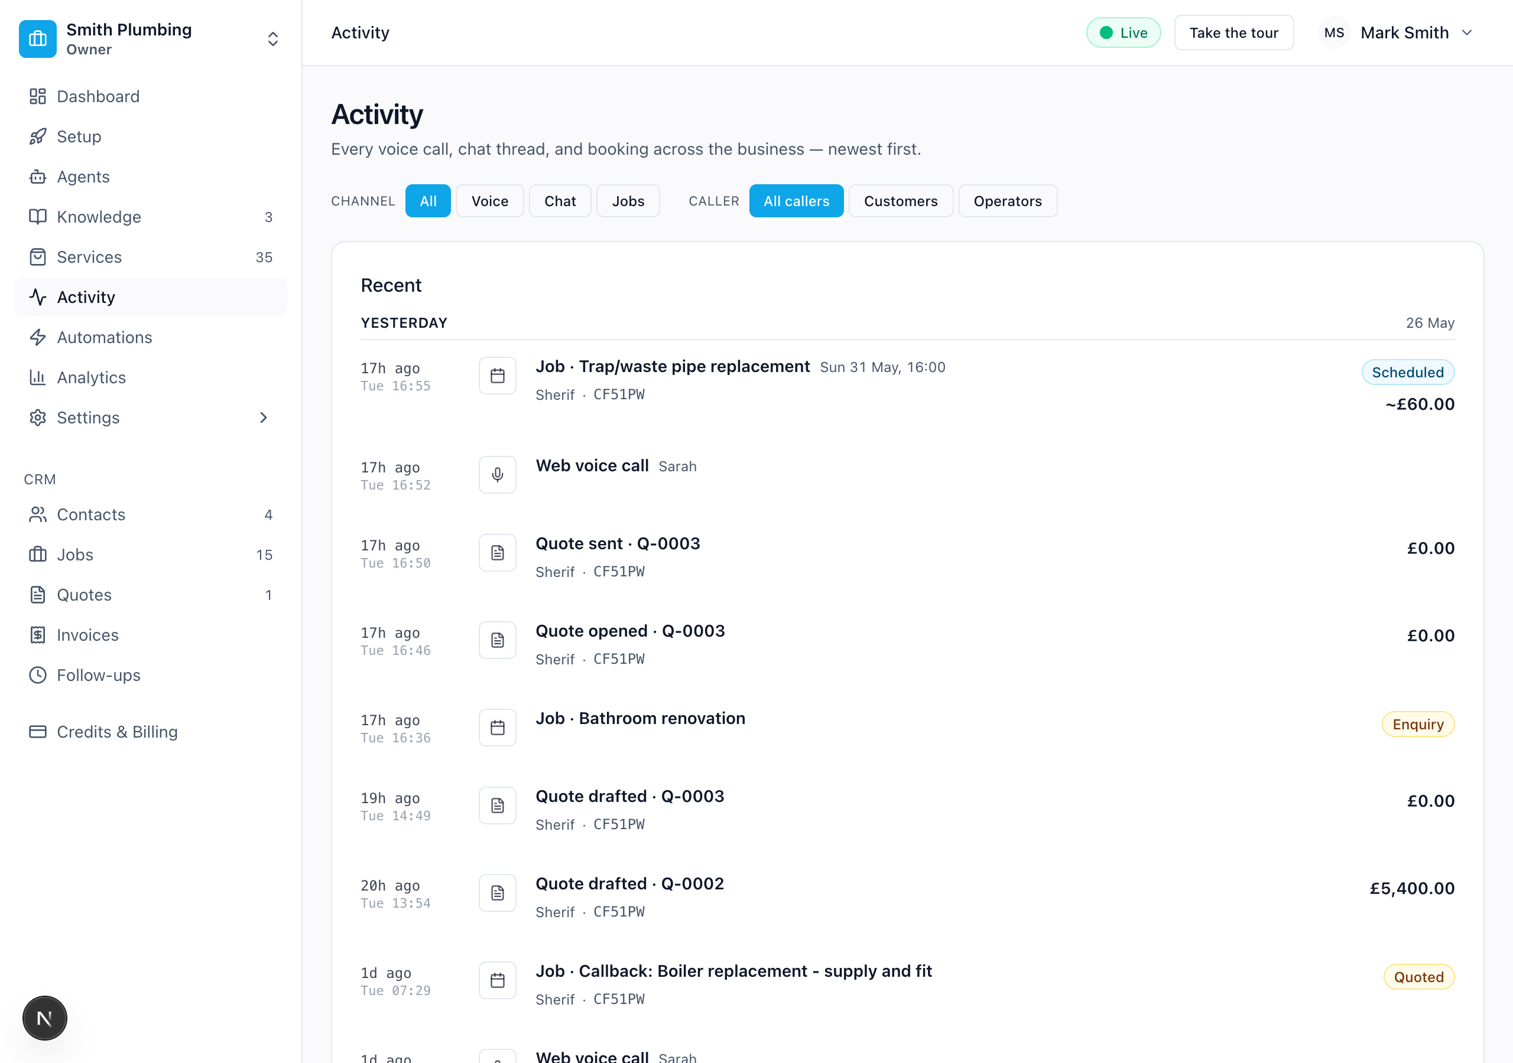Click calendar icon of Boiler replacement job
The height and width of the screenshot is (1063, 1513).
[498, 981]
